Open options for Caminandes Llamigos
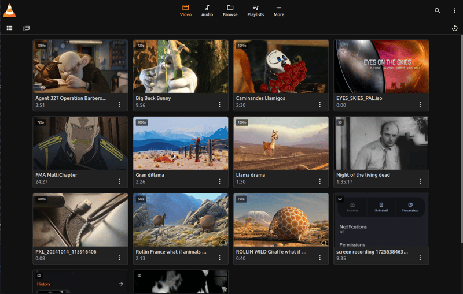Image resolution: width=463 pixels, height=294 pixels. pyautogui.click(x=320, y=105)
